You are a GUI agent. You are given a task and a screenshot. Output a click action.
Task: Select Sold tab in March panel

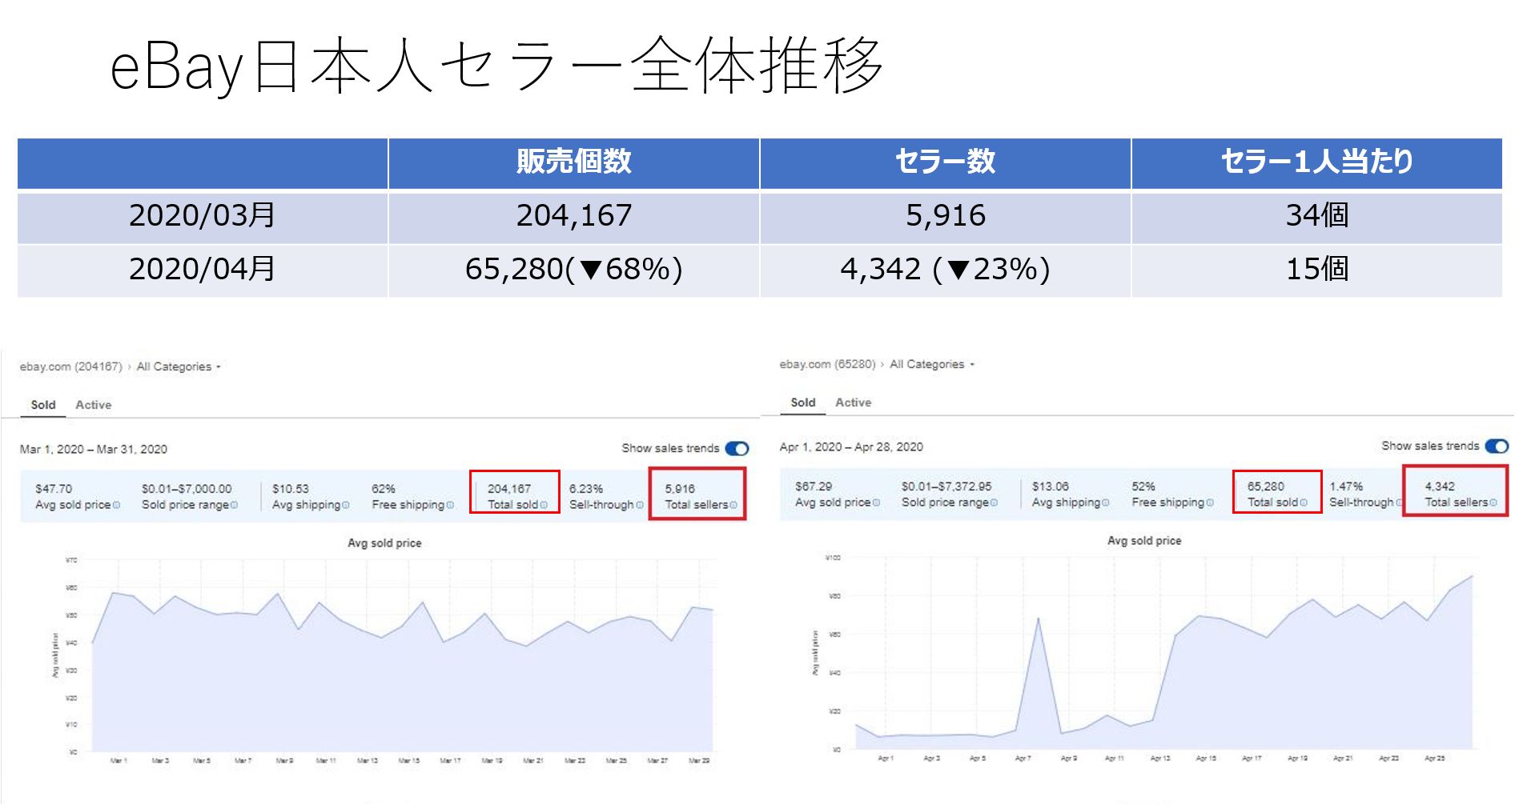coord(43,405)
